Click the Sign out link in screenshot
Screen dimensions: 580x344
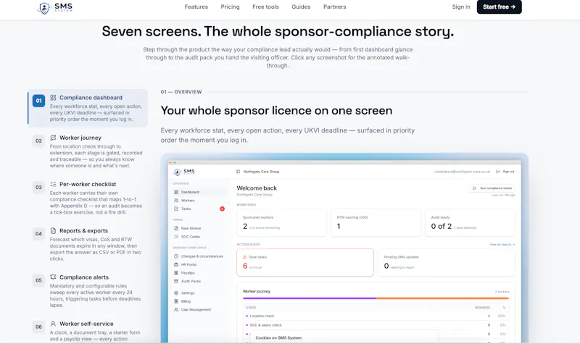[x=505, y=172]
